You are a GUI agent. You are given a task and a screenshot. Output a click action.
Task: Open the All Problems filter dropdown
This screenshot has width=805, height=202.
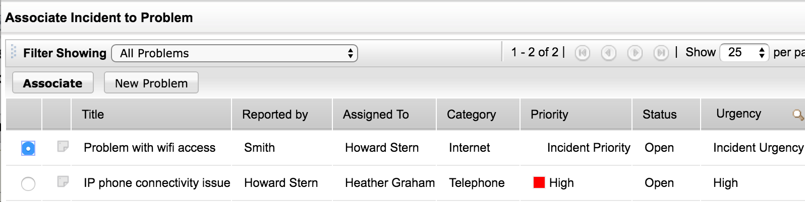[235, 53]
